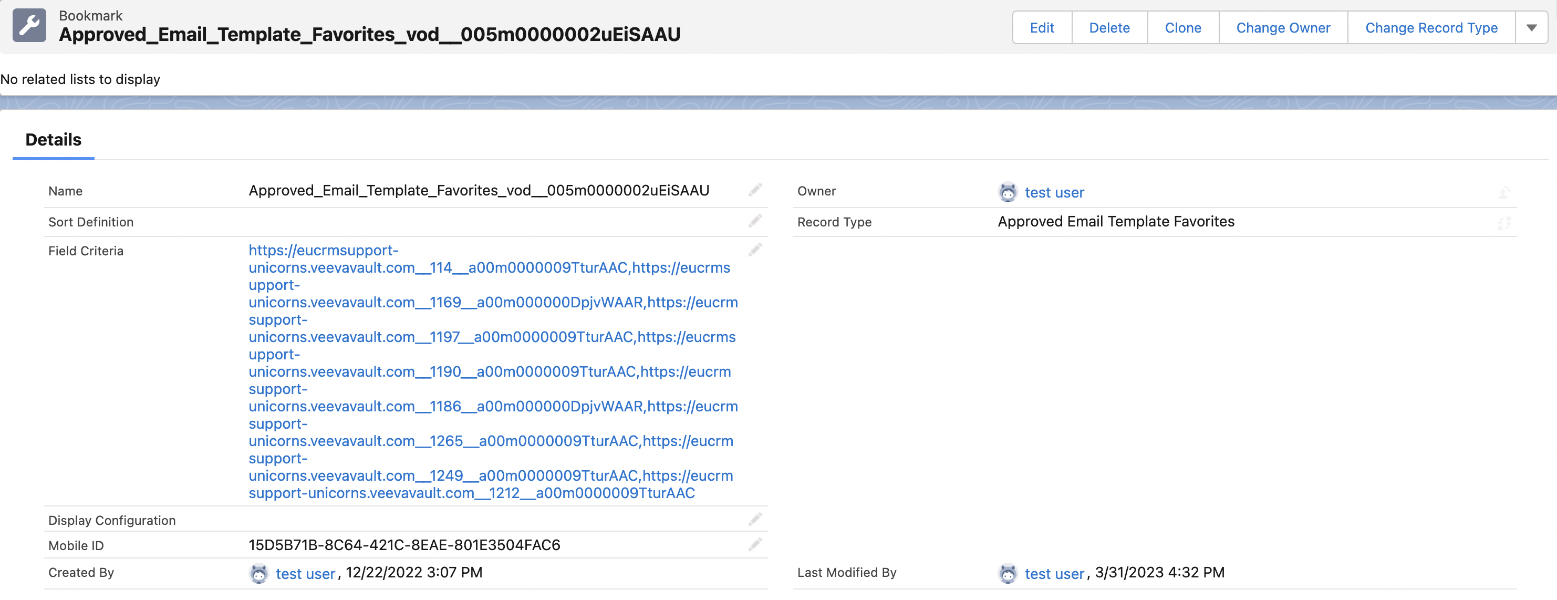This screenshot has height=600, width=1557.
Task: Expand the more actions dropdown arrow
Action: 1531,28
